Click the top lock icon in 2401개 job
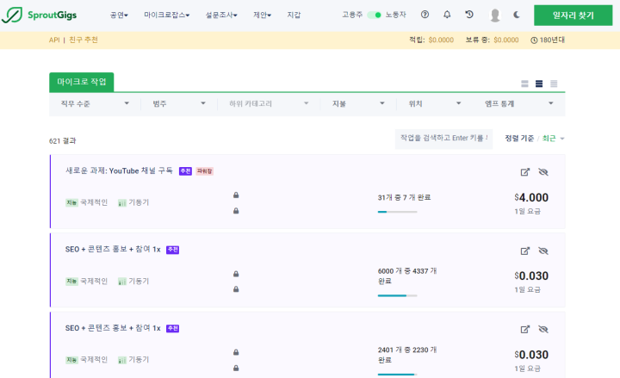The image size is (620, 378). (x=236, y=352)
